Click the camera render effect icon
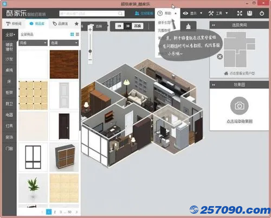This screenshot has width=271, height=218. [240, 106]
